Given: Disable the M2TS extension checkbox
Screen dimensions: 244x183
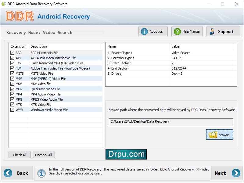Looking at the screenshot, I should coord(12,73).
